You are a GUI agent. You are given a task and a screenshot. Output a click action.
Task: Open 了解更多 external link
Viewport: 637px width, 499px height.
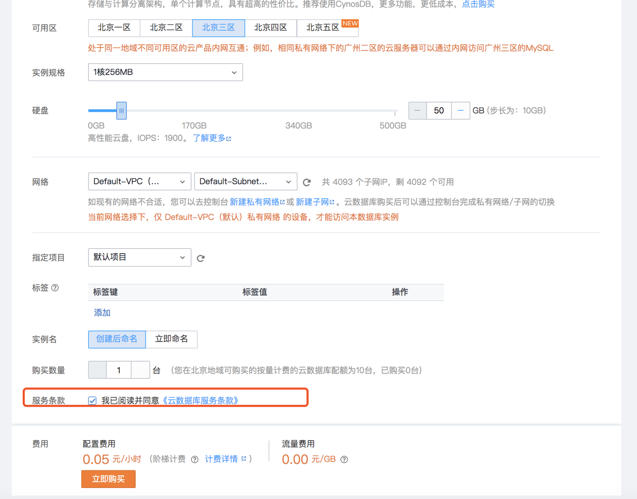pos(212,138)
